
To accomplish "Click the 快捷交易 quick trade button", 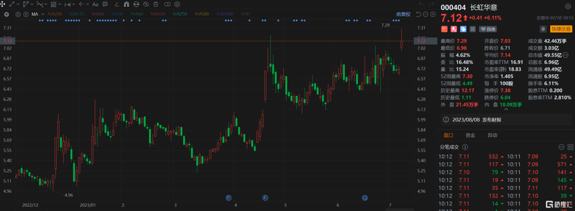I will coord(561,29).
